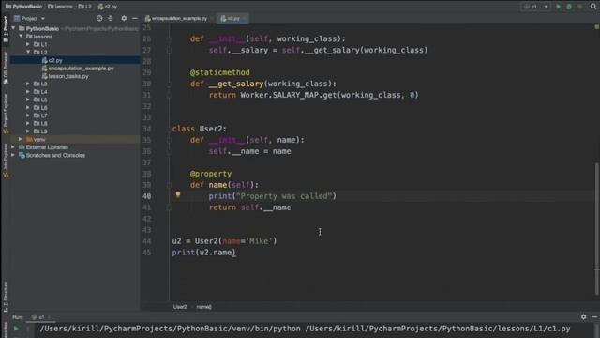Select the c2.py editor tab
The width and height of the screenshot is (600, 338).
click(232, 18)
